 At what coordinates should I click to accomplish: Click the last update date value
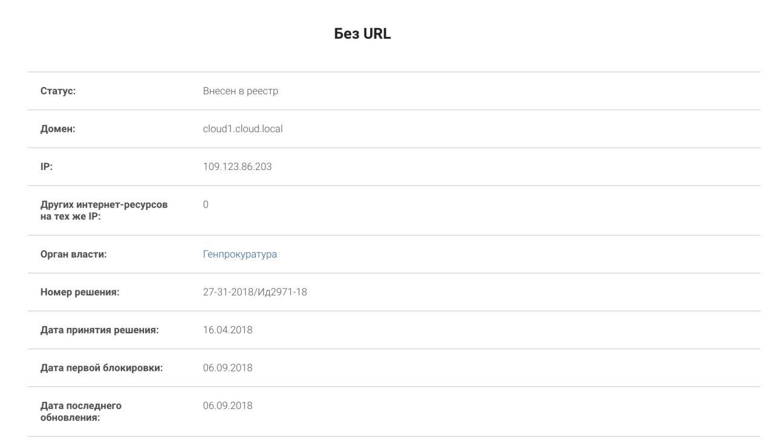click(x=227, y=405)
